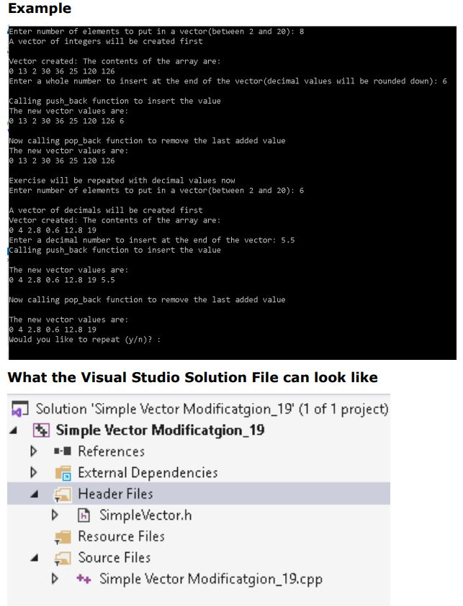Expand the References node

(x=32, y=451)
